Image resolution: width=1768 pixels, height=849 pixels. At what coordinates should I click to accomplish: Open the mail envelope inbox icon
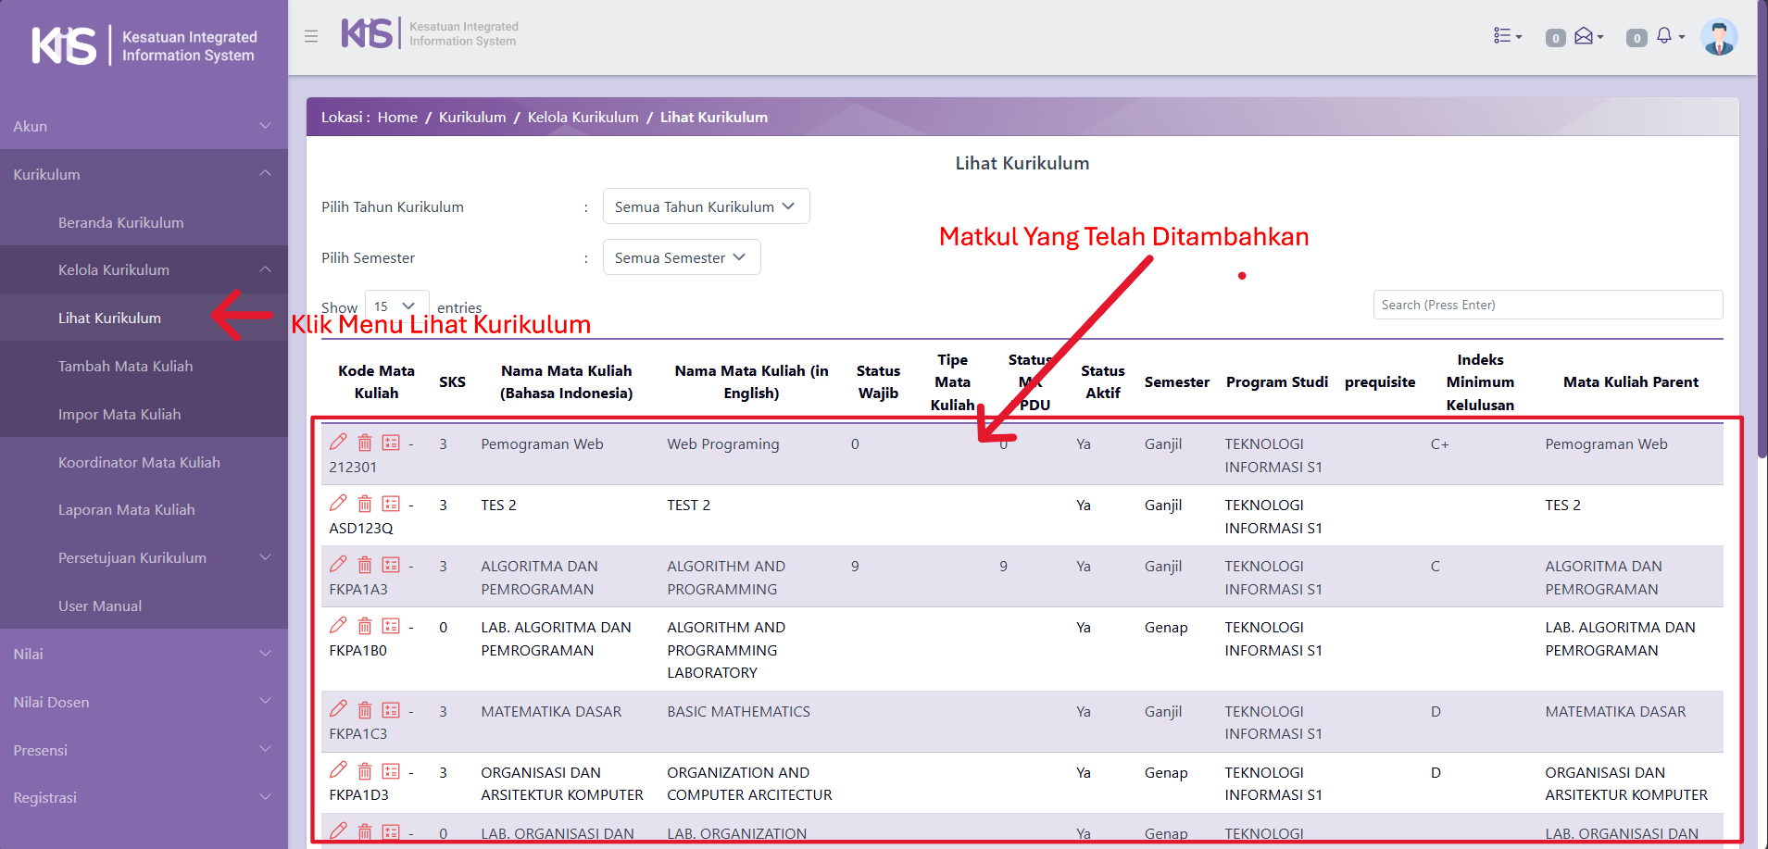(x=1584, y=36)
